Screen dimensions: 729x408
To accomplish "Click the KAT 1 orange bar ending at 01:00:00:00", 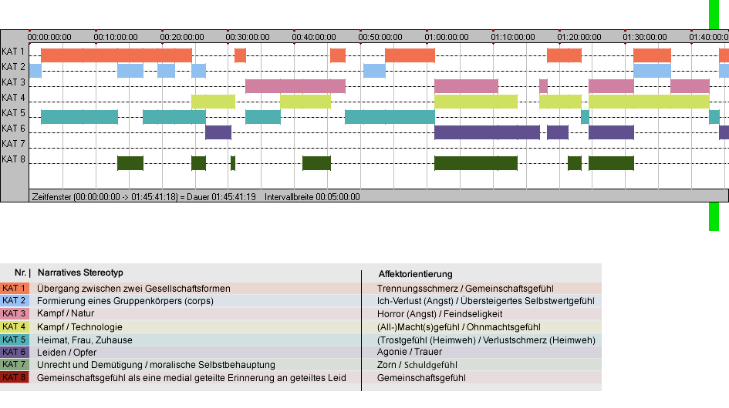I will [410, 55].
